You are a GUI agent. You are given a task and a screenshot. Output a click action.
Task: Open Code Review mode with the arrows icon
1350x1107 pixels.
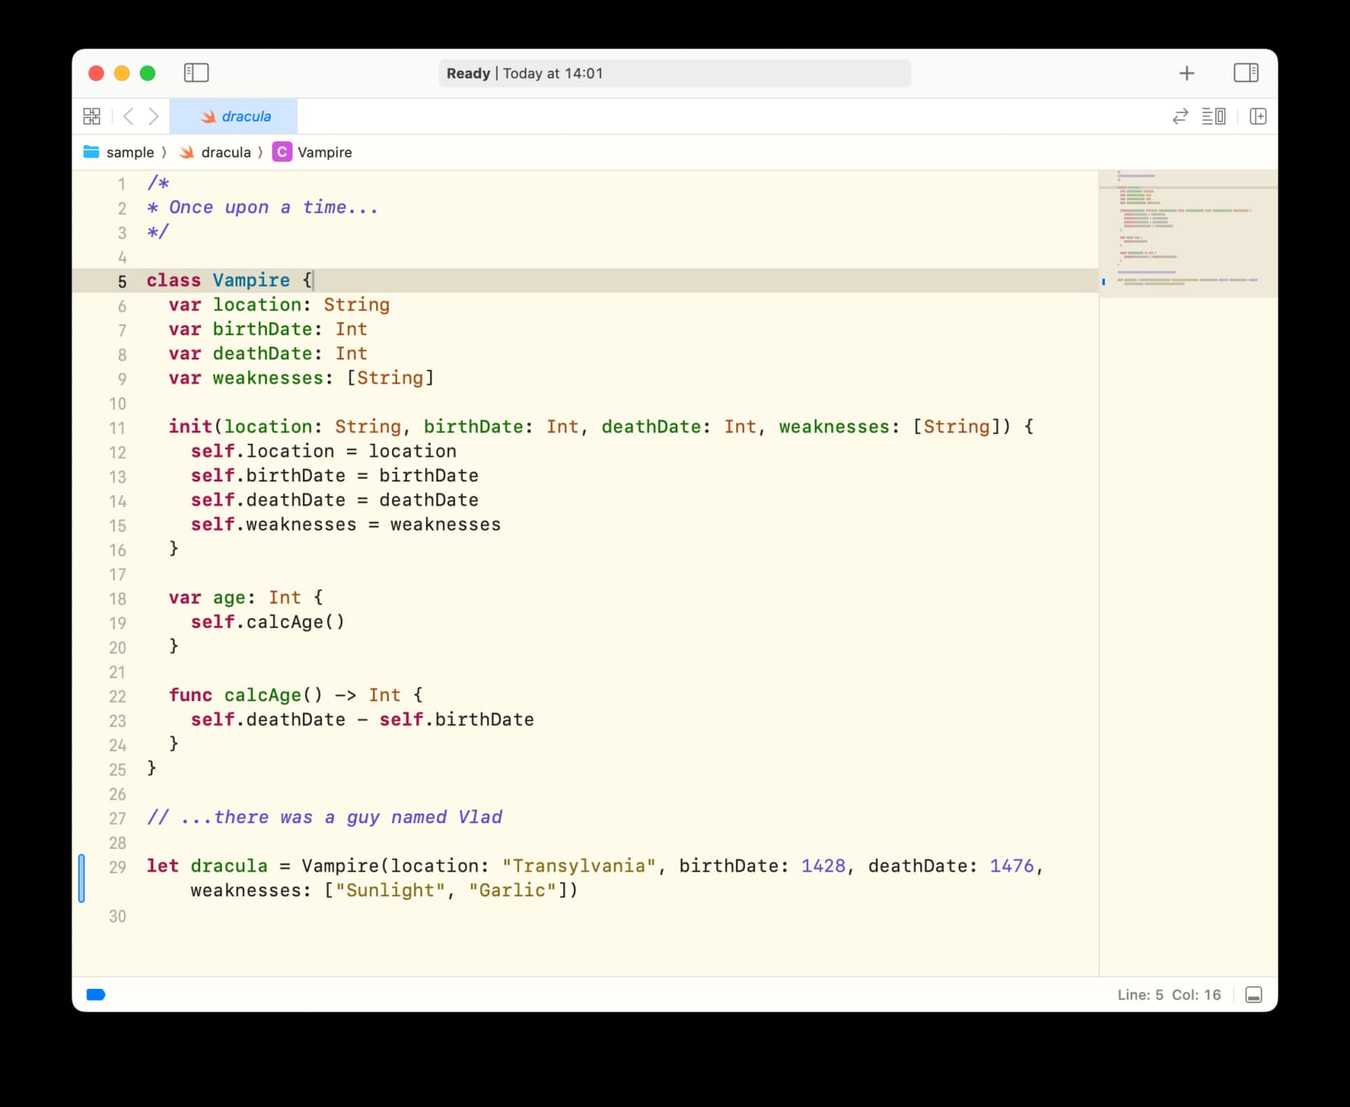1180,116
